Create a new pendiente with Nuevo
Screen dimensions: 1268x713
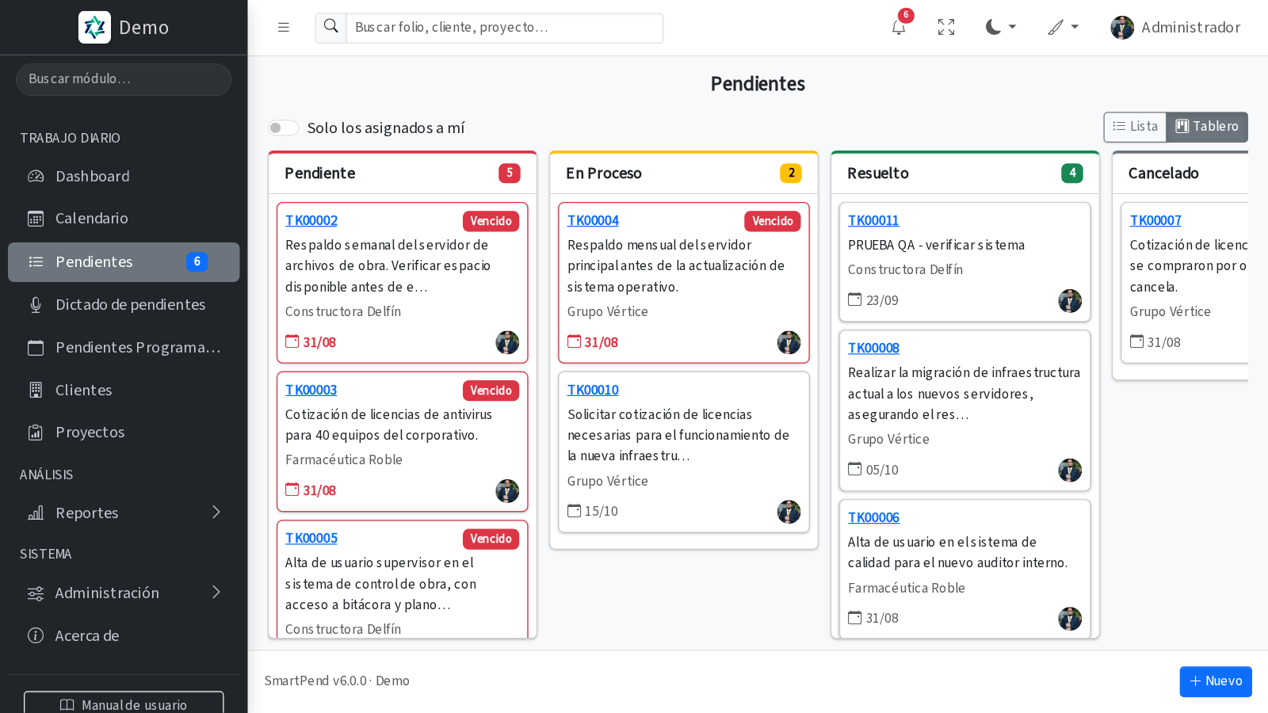coord(1216,681)
